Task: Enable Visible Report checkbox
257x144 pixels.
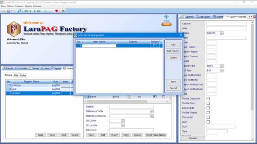Action: [208, 112]
